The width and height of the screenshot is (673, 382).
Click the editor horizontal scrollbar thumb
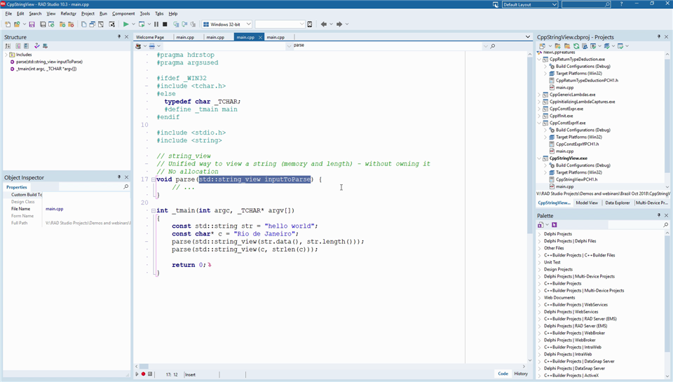coord(144,367)
